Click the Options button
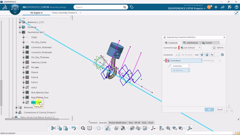The height and width of the screenshot is (135, 240). pos(218,47)
